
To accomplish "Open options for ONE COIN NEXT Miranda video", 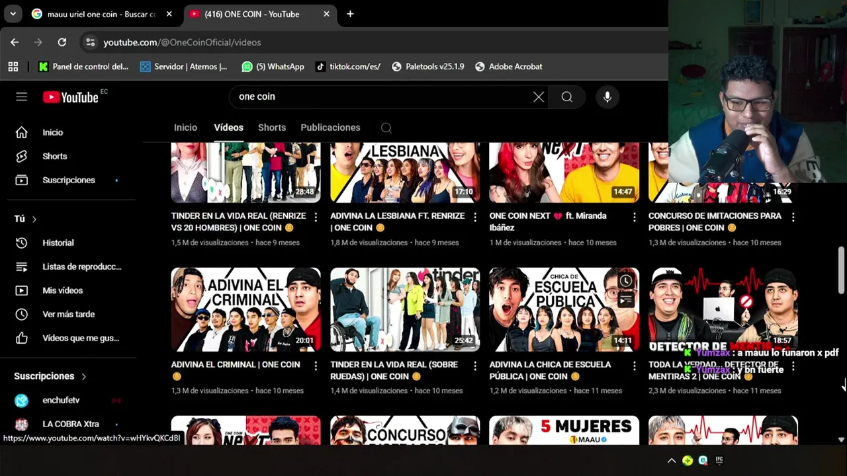I will click(634, 217).
